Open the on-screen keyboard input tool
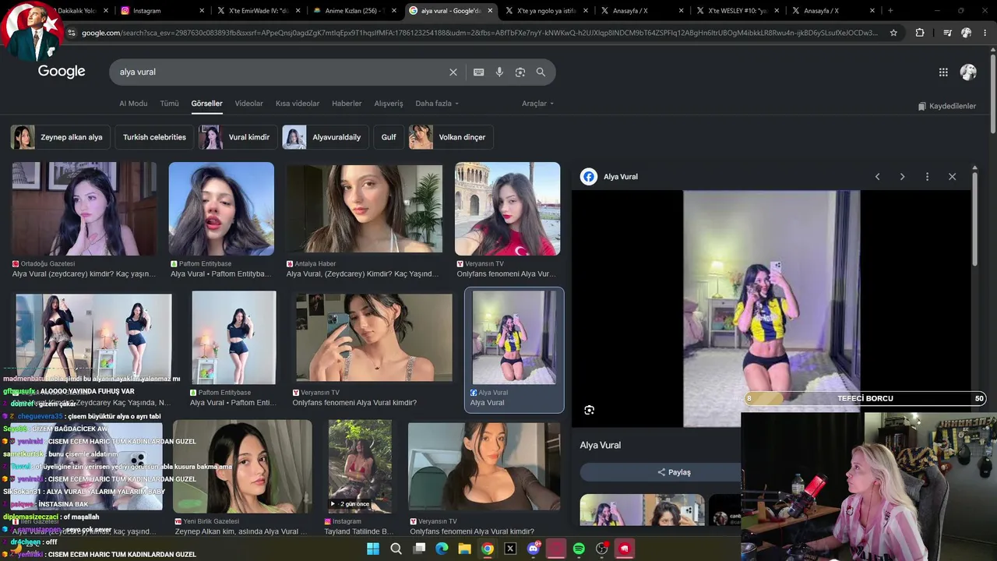Image resolution: width=997 pixels, height=561 pixels. tap(478, 72)
